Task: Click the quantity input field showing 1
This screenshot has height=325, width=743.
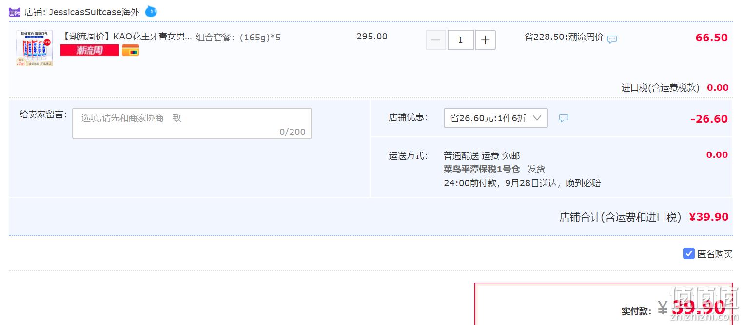Action: (461, 40)
